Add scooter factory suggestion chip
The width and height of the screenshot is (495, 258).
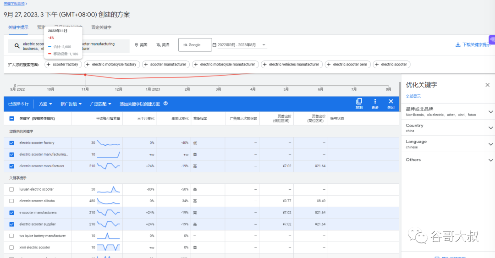coord(63,65)
